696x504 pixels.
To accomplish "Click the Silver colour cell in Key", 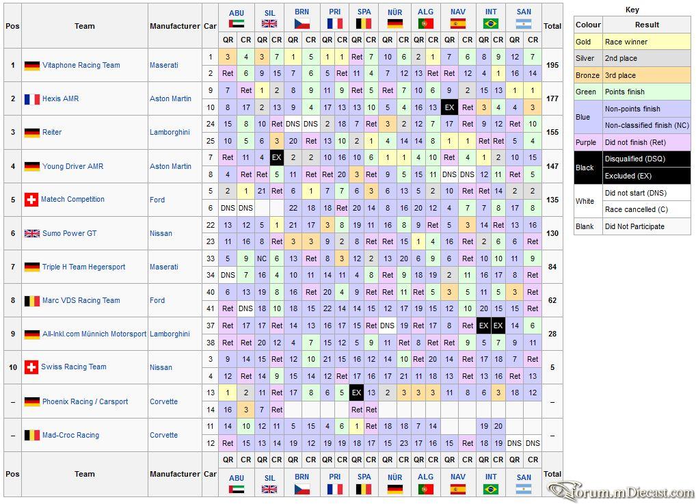I will pyautogui.click(x=588, y=58).
